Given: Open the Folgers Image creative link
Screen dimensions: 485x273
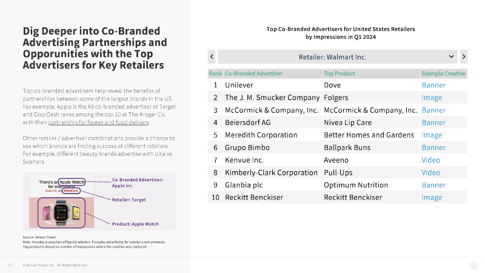Looking at the screenshot, I should pyautogui.click(x=432, y=98).
